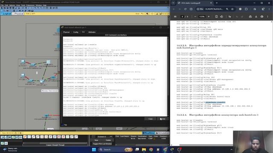Viewport: 273px width, 153px height.
Task: Click the Copy button below CLI
Action: (150, 119)
